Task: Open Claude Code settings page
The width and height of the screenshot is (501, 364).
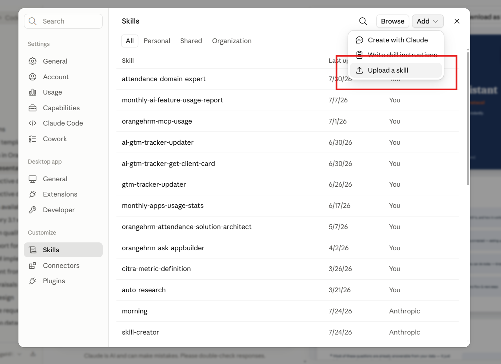Action: click(x=63, y=123)
